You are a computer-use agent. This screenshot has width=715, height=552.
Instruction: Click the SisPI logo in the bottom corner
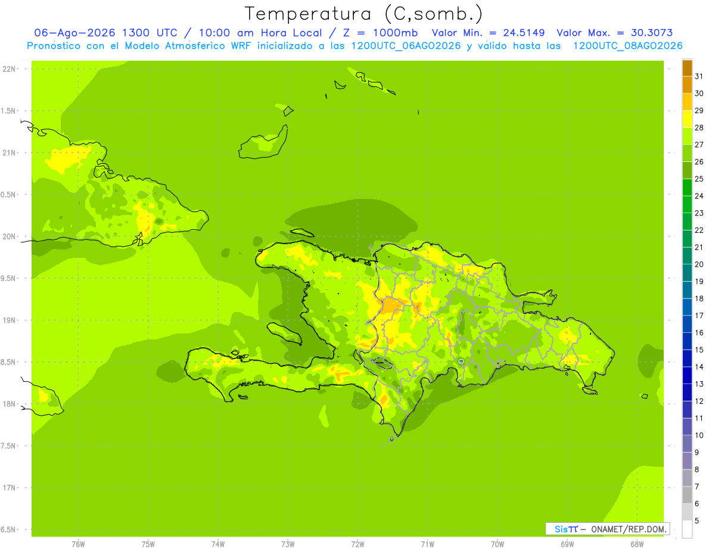566,529
